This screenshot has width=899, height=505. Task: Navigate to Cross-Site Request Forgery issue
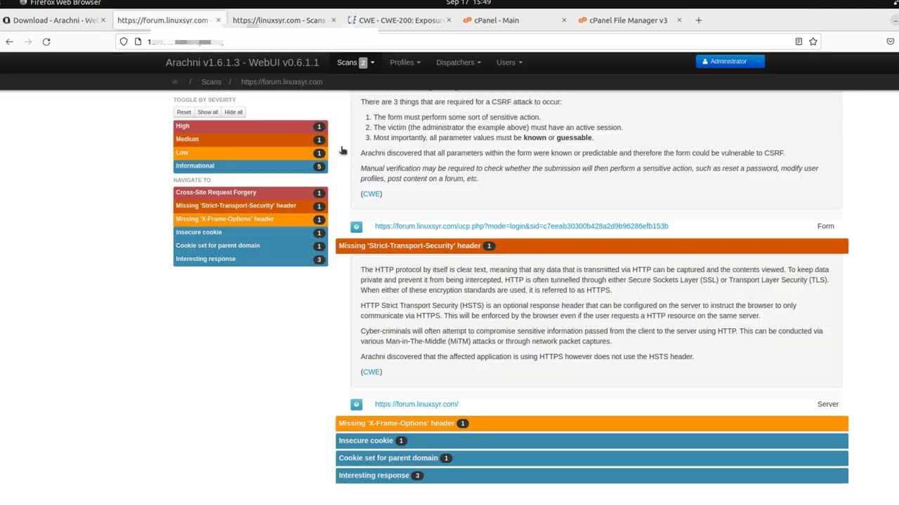pyautogui.click(x=251, y=193)
